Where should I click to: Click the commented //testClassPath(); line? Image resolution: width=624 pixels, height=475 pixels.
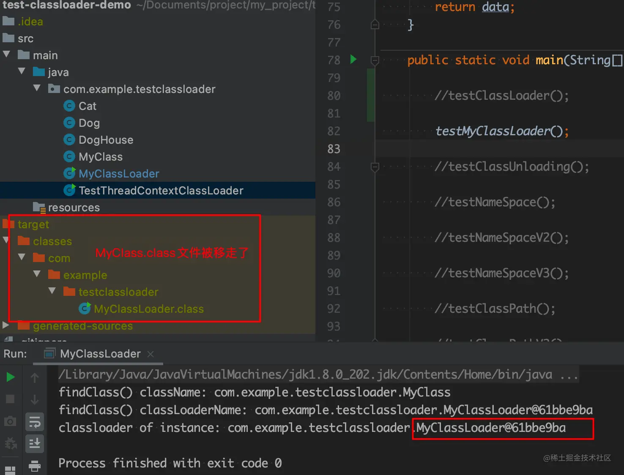click(495, 308)
